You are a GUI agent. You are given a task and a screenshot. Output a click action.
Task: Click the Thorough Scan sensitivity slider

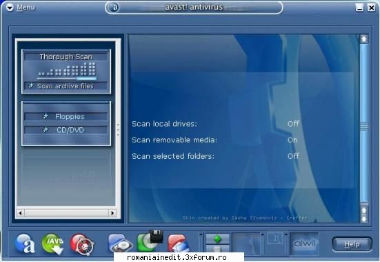67,78
